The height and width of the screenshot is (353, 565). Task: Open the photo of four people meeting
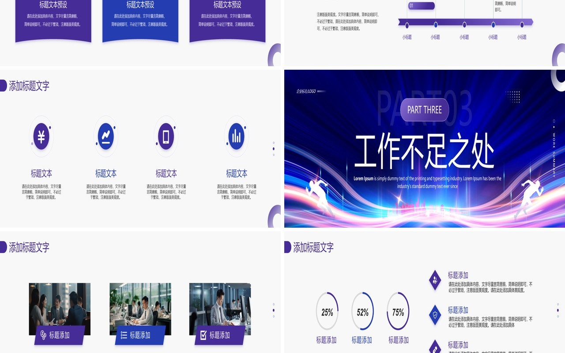pos(60,309)
